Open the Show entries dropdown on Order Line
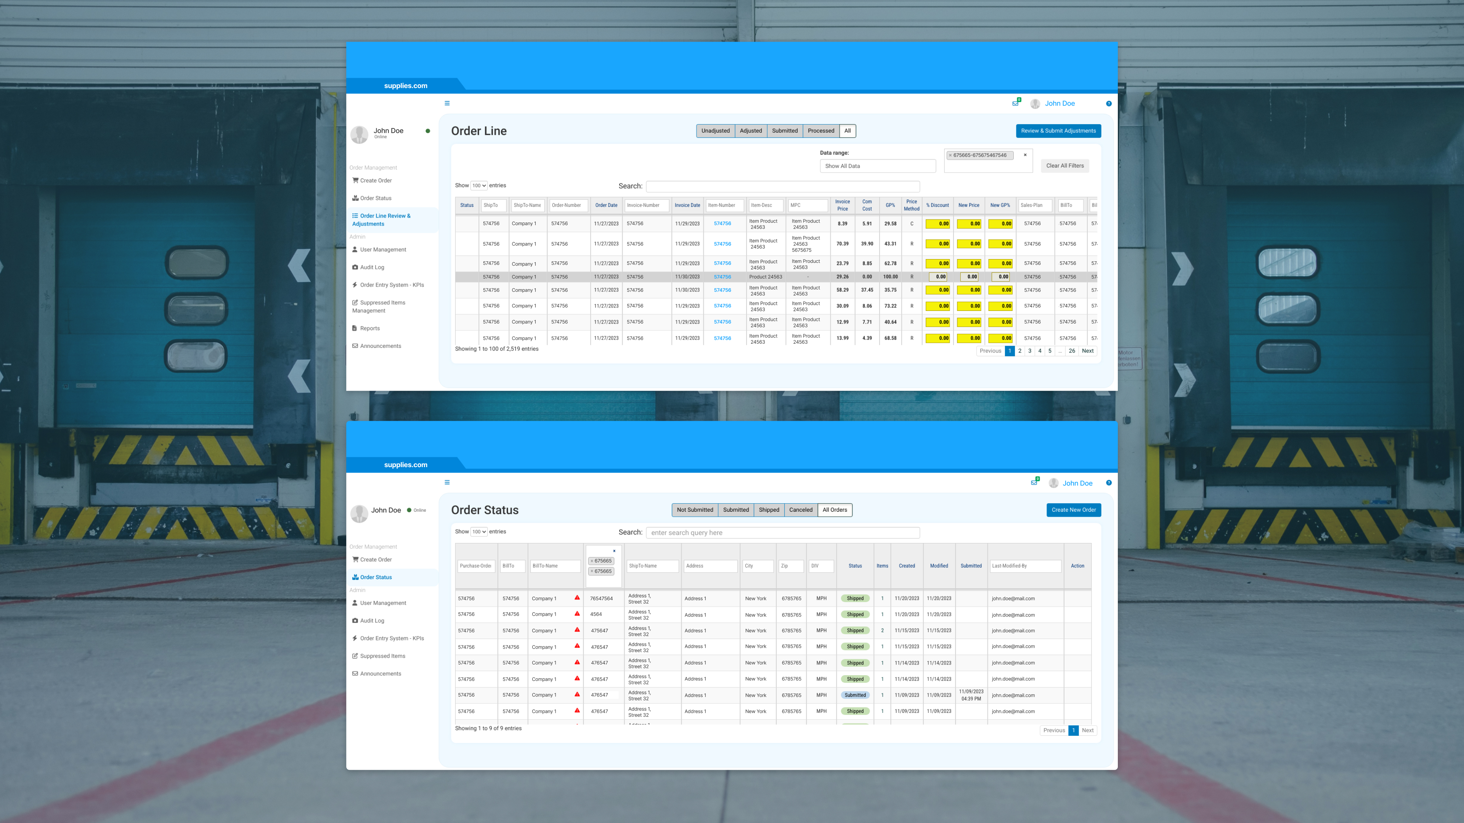 pyautogui.click(x=478, y=186)
